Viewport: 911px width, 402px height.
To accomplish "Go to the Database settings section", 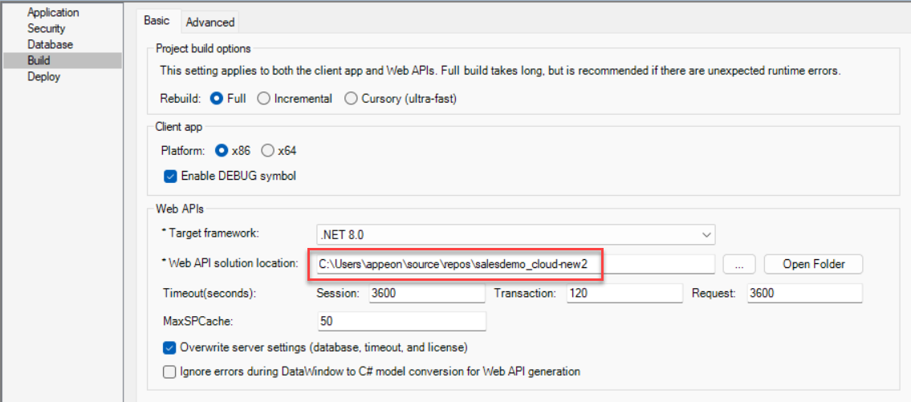I will coord(50,45).
